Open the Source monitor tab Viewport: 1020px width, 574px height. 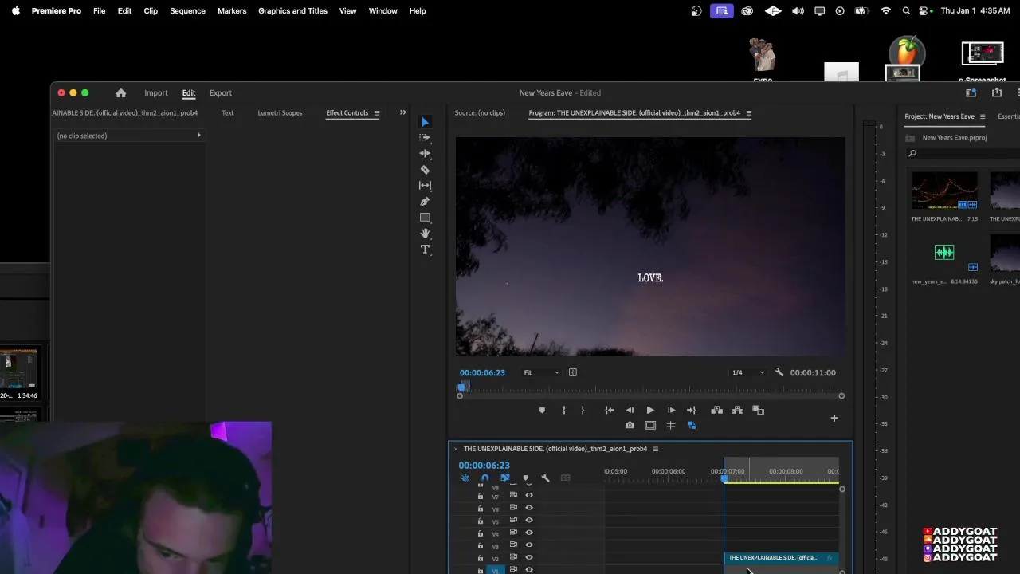coord(480,113)
